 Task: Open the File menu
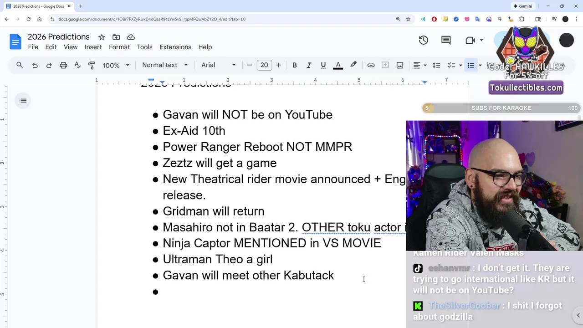point(33,47)
